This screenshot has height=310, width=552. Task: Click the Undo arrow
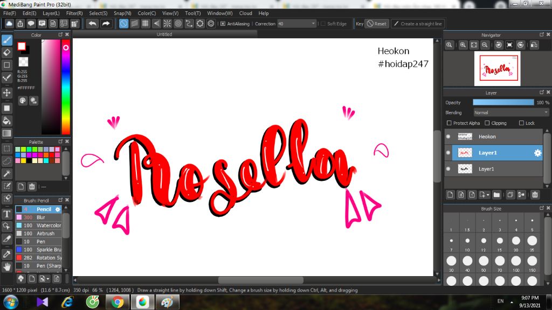[x=92, y=24]
